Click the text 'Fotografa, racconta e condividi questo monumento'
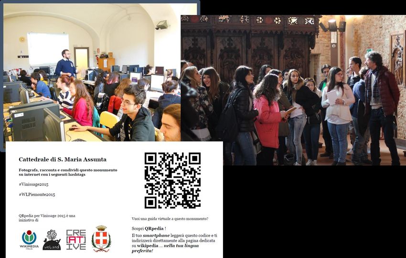Viewport: 406px width, 258px height. point(68,170)
